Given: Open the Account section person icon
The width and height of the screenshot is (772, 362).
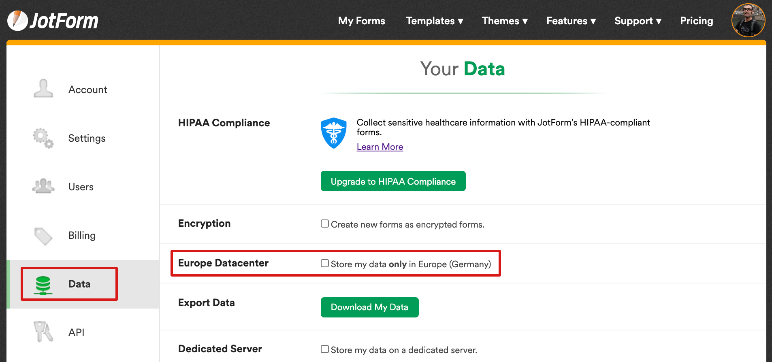Looking at the screenshot, I should tap(43, 89).
